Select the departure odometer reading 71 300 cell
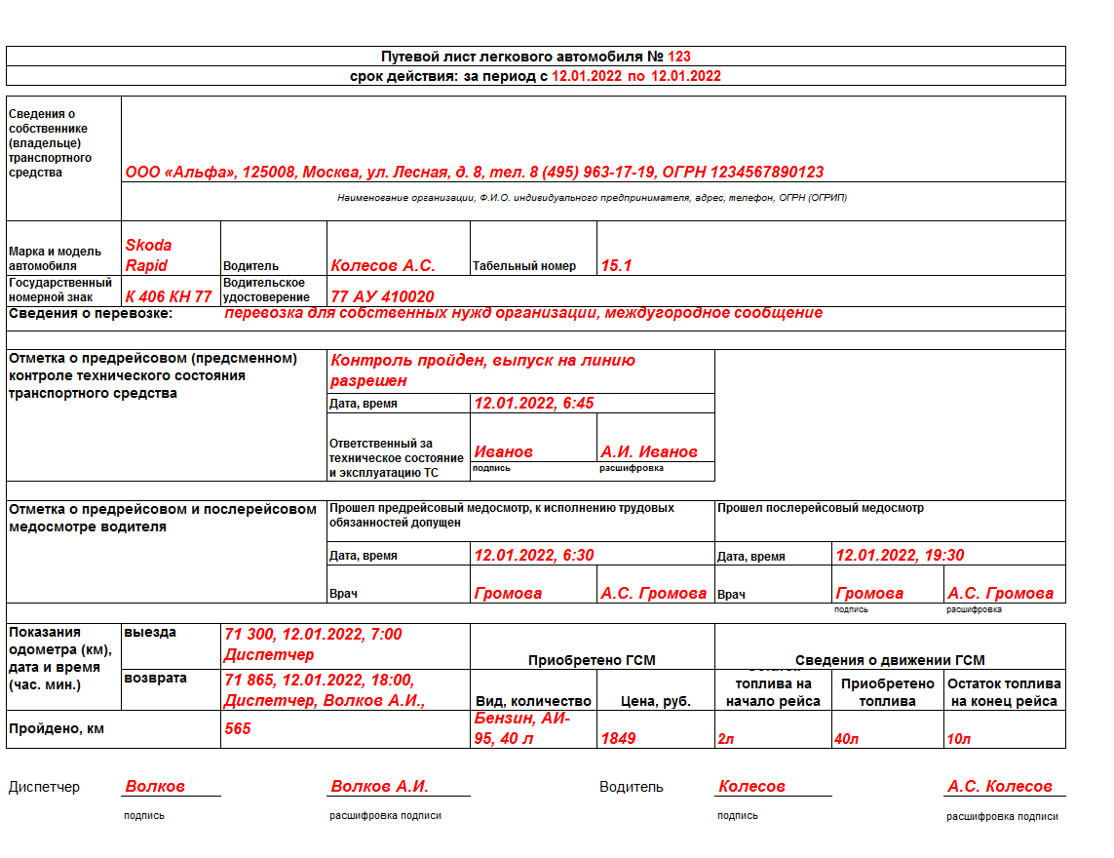Viewport: 1114px width, 858px height. click(345, 646)
